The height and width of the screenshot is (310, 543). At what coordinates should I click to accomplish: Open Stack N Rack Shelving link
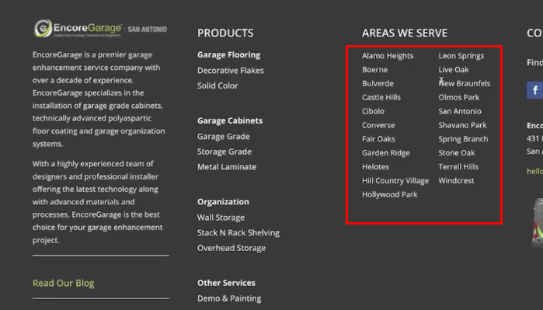pos(238,233)
